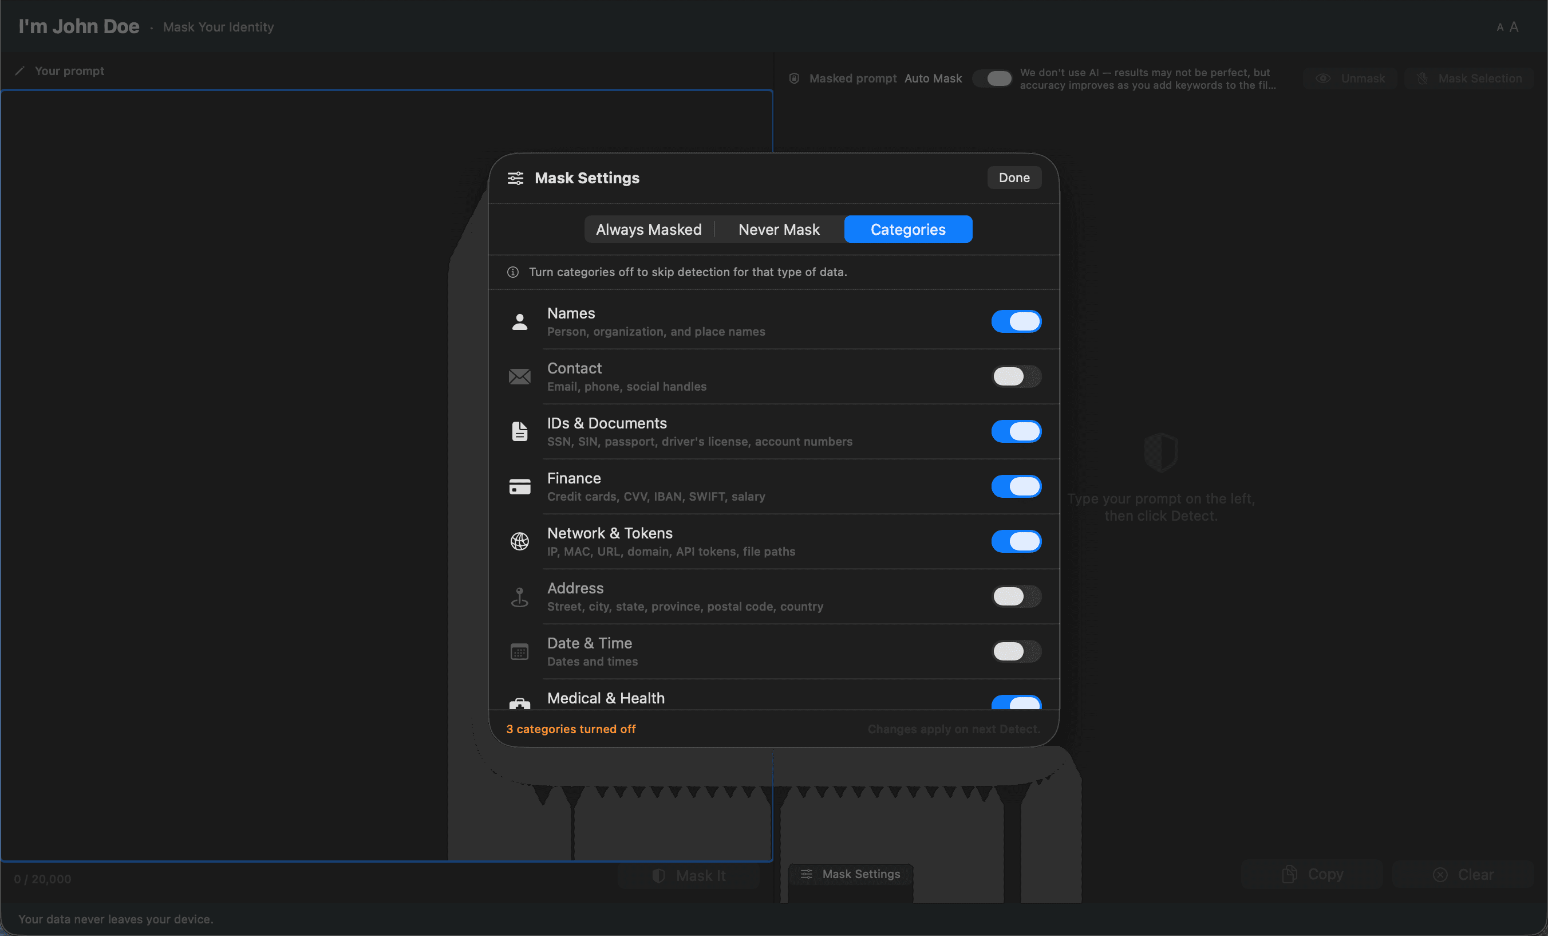Click the Done button
The height and width of the screenshot is (936, 1548).
tap(1013, 177)
